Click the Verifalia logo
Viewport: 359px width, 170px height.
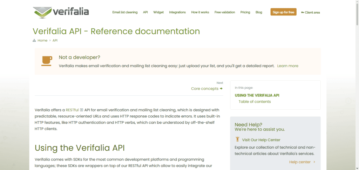pyautogui.click(x=61, y=12)
